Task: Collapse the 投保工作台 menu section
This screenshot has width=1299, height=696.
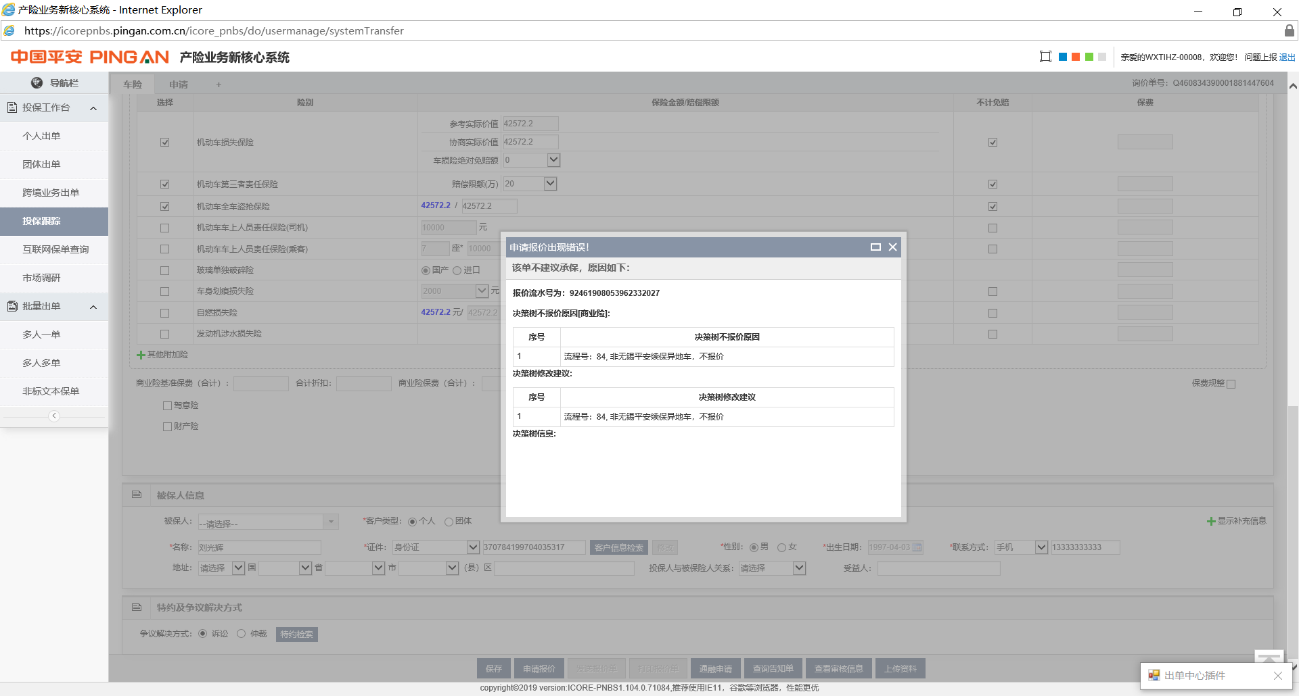Action: pyautogui.click(x=93, y=108)
